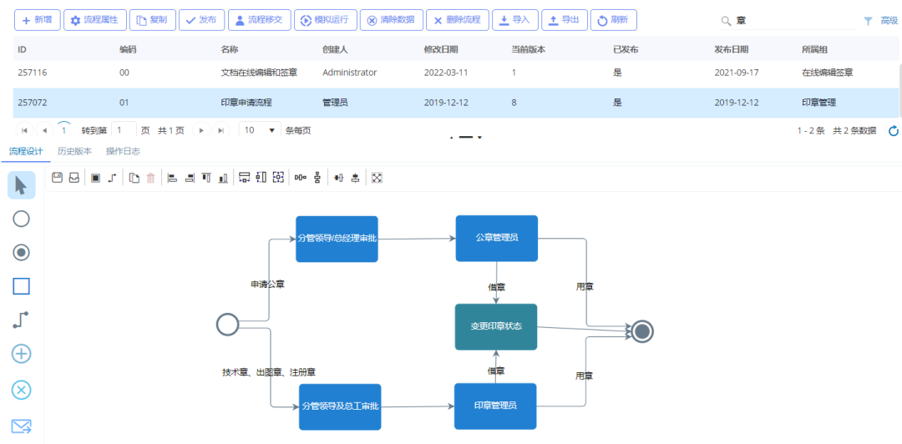Go to the first page
This screenshot has height=444, width=902.
coord(25,130)
